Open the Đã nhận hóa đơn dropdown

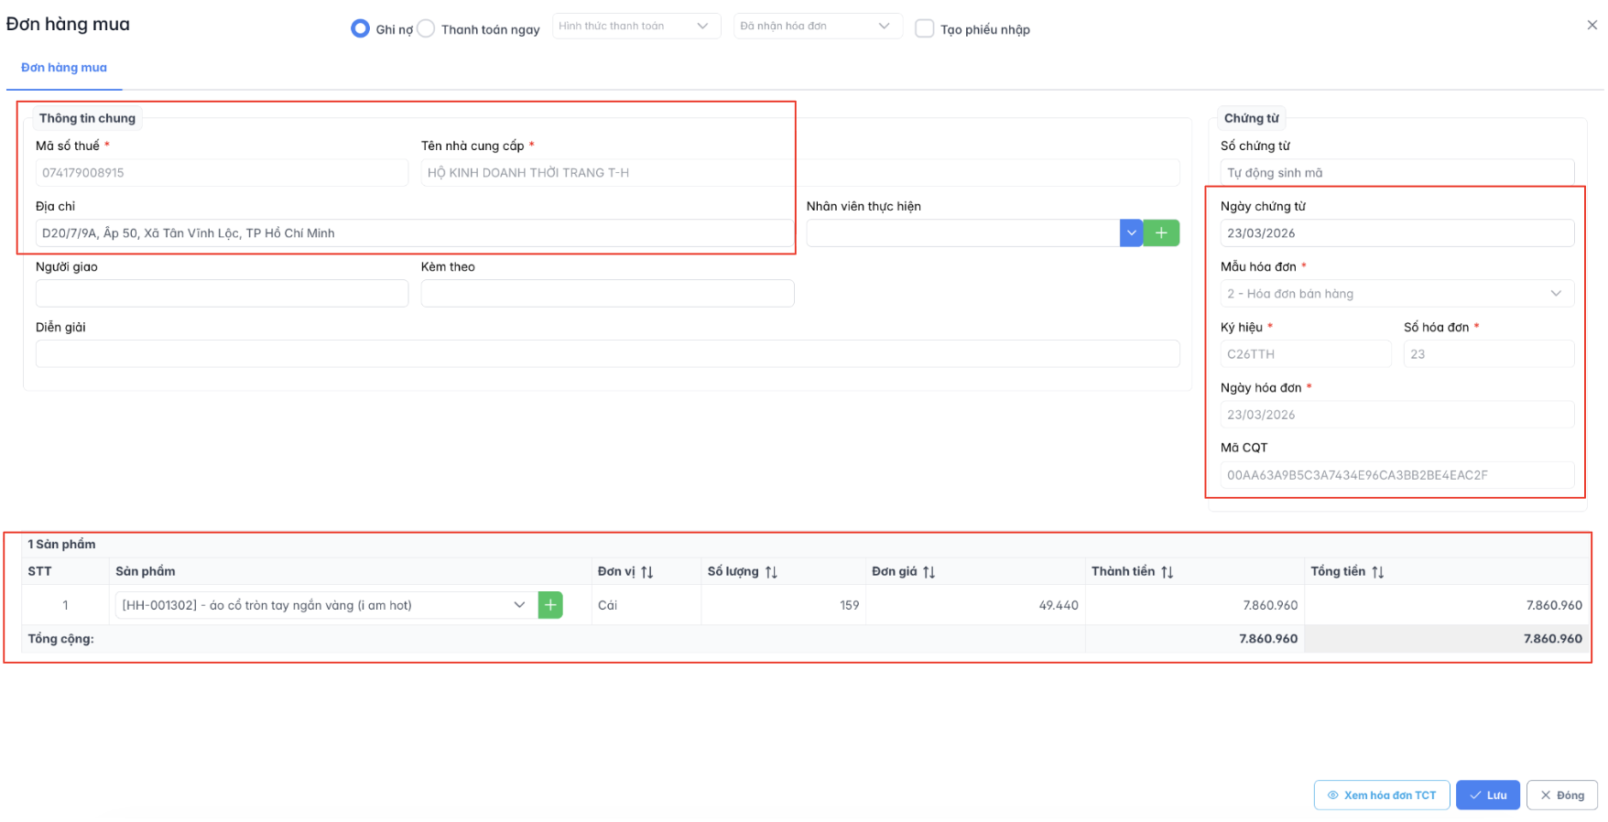(817, 27)
